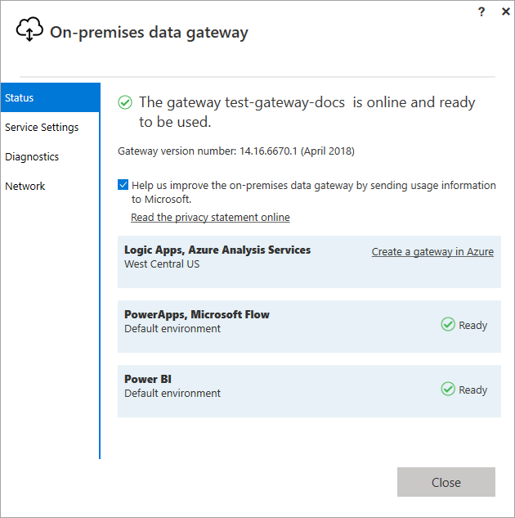Click the Ready label in PowerApps row
The width and height of the screenshot is (515, 518).
472,326
